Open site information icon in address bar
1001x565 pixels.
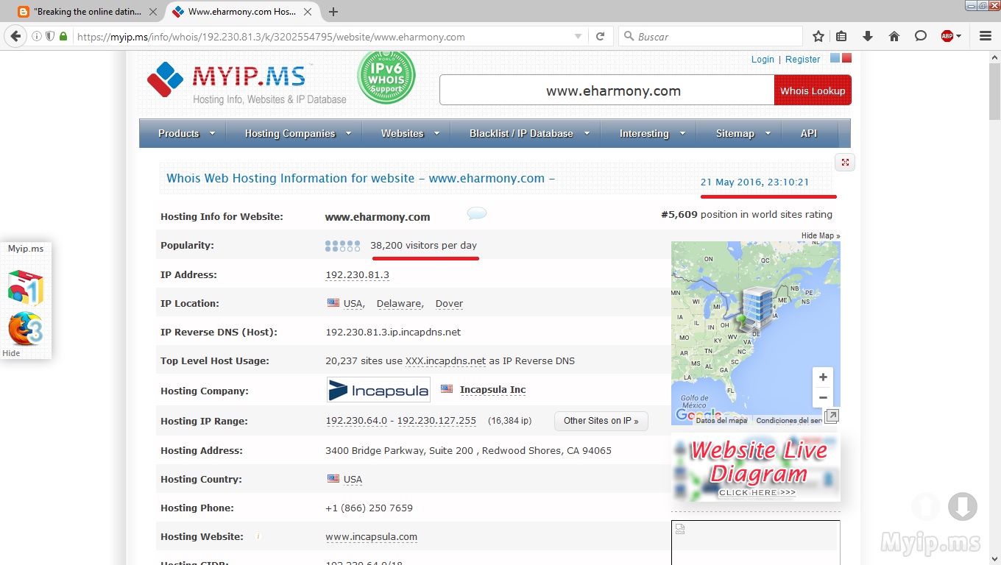point(37,36)
